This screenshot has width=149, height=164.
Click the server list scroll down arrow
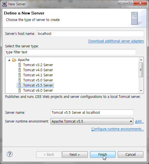[141, 91]
